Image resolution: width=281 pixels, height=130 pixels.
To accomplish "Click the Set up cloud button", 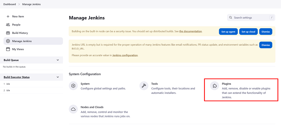I will click(248, 32).
